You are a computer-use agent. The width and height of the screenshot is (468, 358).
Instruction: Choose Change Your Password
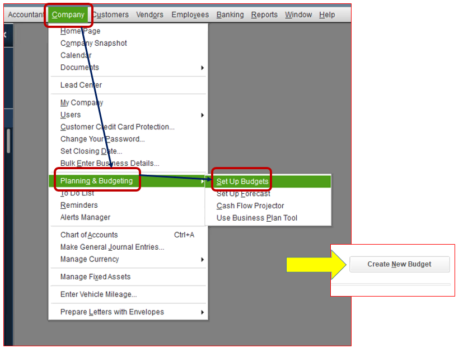click(x=128, y=139)
